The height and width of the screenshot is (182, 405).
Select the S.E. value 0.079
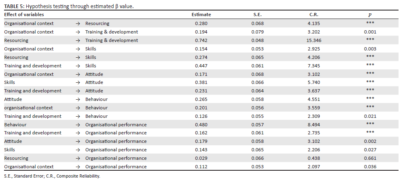coord(257,32)
